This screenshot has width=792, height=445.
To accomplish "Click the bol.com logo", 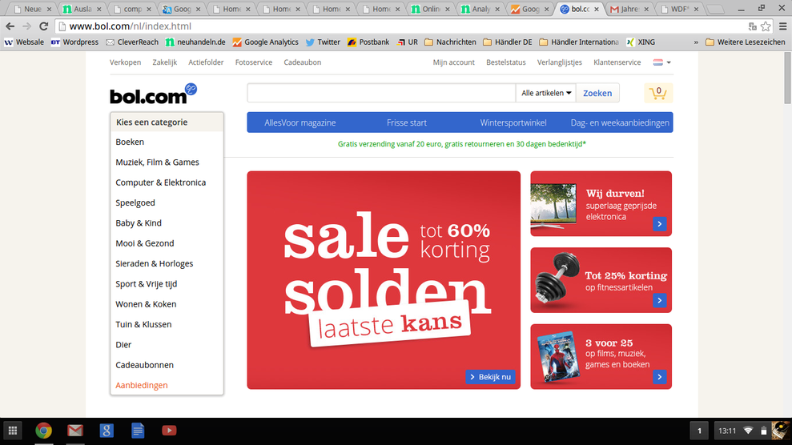I will point(153,94).
